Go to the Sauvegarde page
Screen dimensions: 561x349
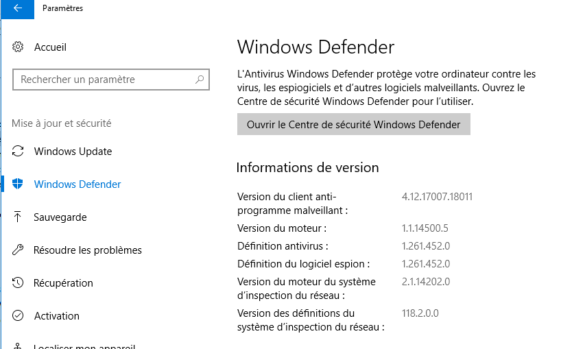tap(60, 217)
